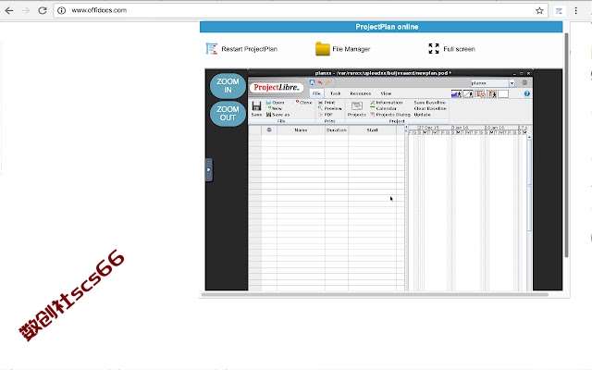Click Close in the File group

[x=303, y=103]
